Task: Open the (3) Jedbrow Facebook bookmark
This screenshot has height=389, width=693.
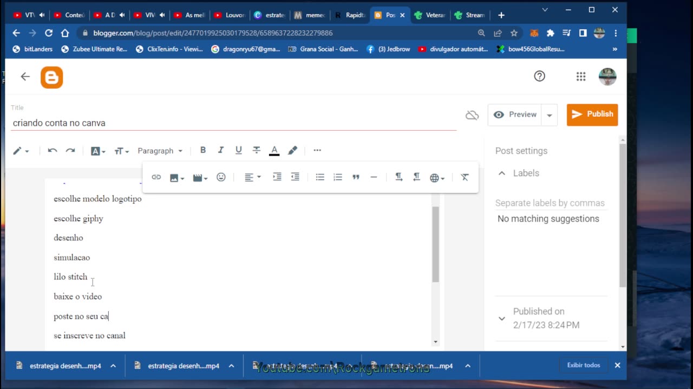Action: click(389, 49)
